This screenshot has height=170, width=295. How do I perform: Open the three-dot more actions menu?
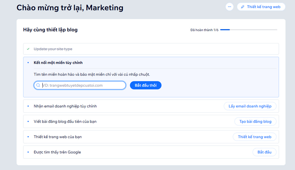pos(229,7)
